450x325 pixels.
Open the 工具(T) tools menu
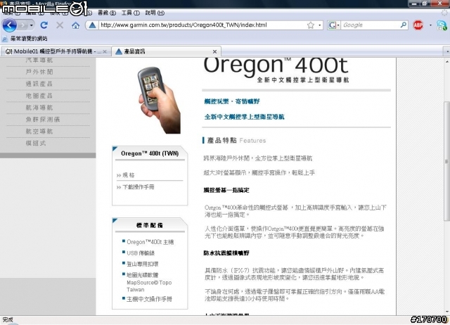(x=130, y=13)
